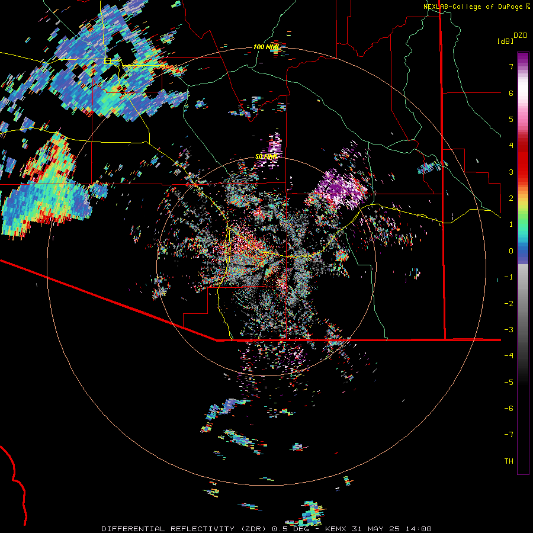Click the 2 value on the color scale

[x=511, y=198]
